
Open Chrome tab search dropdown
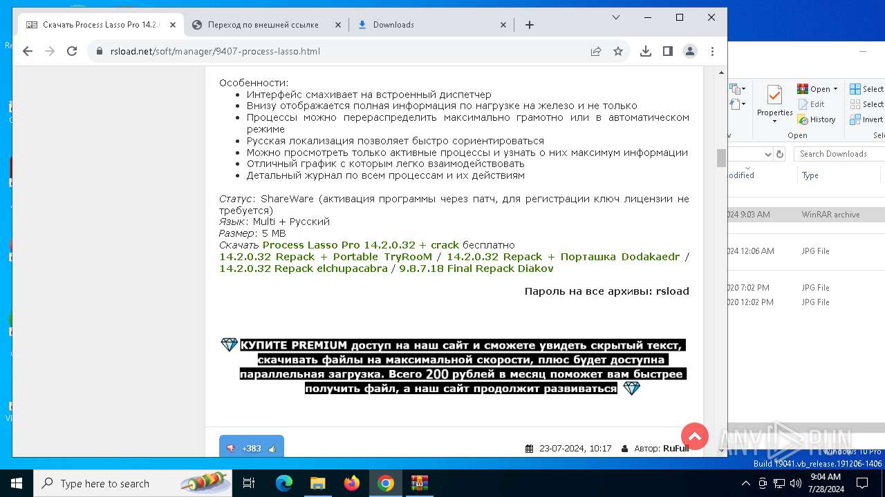coord(616,17)
